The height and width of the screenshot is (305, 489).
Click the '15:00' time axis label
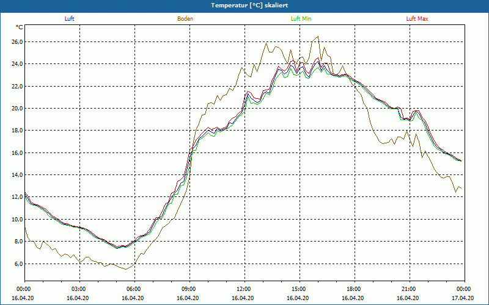[x=300, y=289]
